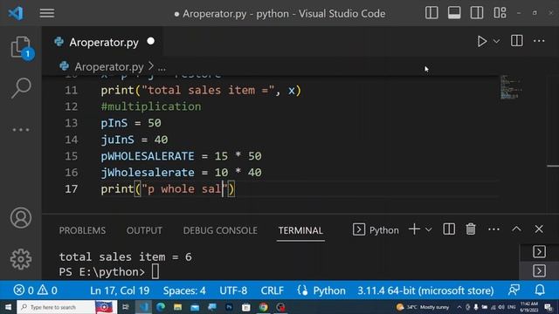
Task: Open Task View on the taskbar
Action: tap(126, 307)
